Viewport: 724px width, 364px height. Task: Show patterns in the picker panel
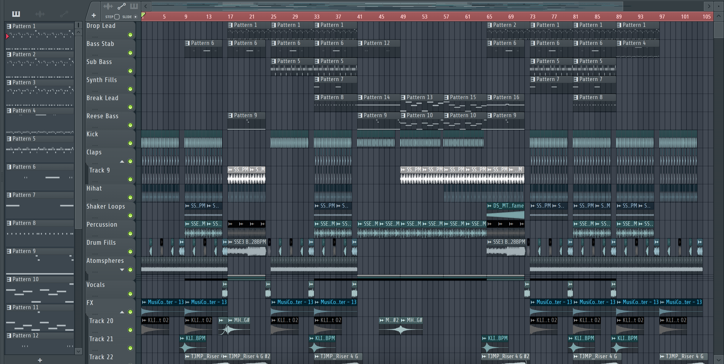(16, 14)
